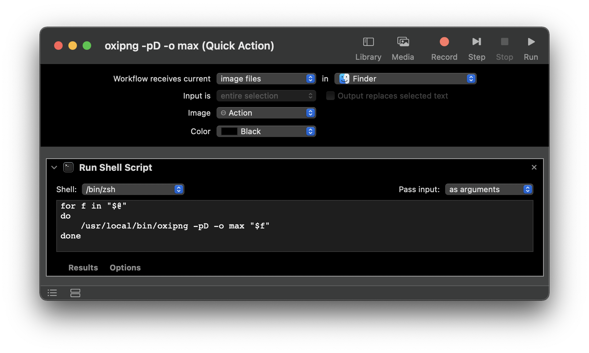The height and width of the screenshot is (353, 589).
Task: Click inside the shell script text area
Action: tap(294, 226)
